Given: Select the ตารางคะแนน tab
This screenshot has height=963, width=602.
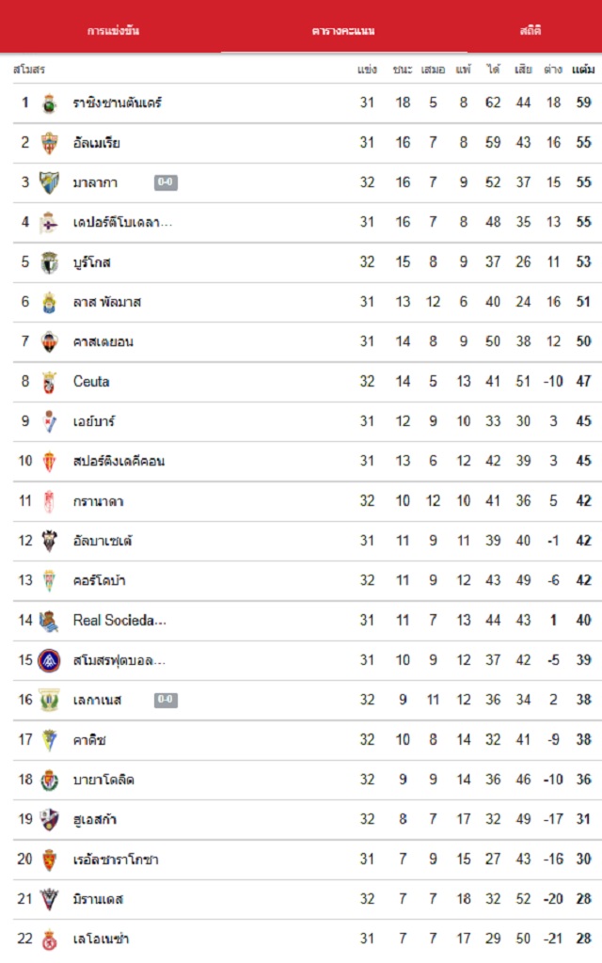Looking at the screenshot, I should point(343,31).
